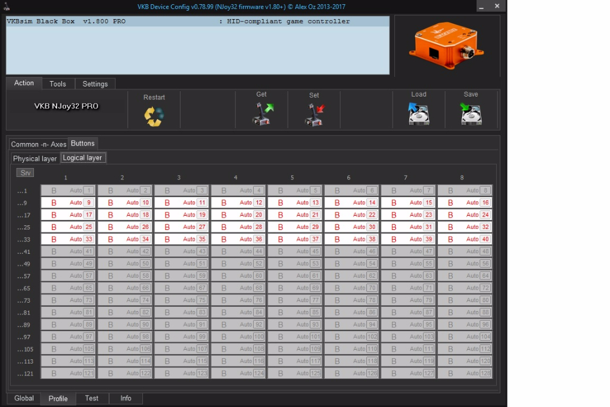Switch to the Action tab

tap(24, 83)
